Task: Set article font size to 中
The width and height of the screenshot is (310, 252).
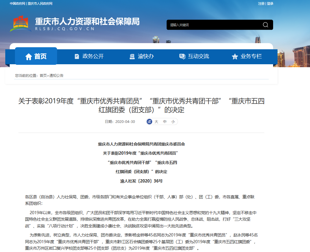Action: 165,122
